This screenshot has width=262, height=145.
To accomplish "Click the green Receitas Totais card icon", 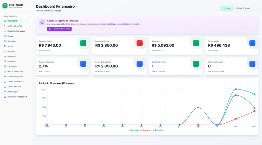I will point(83,43).
